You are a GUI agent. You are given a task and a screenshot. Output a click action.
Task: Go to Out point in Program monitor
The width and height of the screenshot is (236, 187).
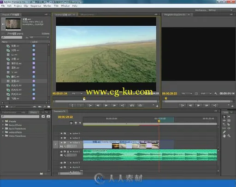pyautogui.click(x=215, y=105)
